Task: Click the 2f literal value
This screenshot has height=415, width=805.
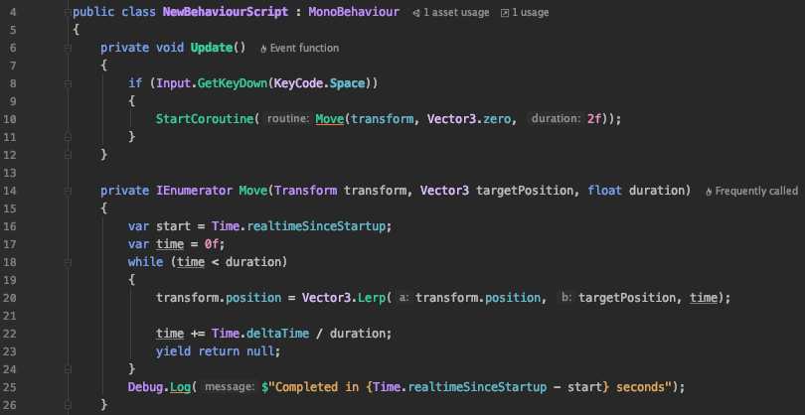Action: [x=594, y=119]
